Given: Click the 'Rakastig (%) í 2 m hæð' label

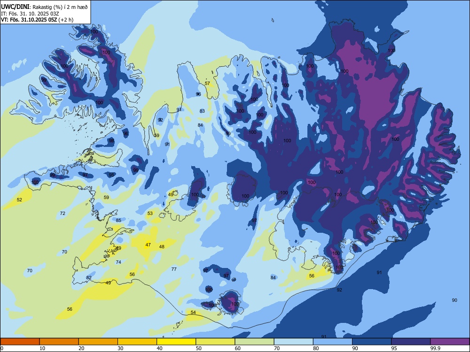Looking at the screenshot, I should click(x=60, y=7).
